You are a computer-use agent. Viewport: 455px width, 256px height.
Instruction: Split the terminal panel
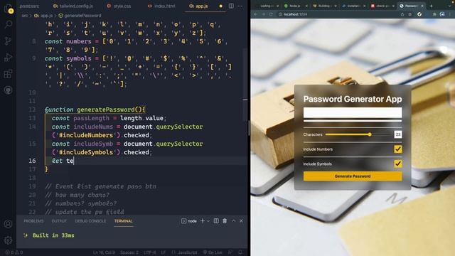click(216, 221)
